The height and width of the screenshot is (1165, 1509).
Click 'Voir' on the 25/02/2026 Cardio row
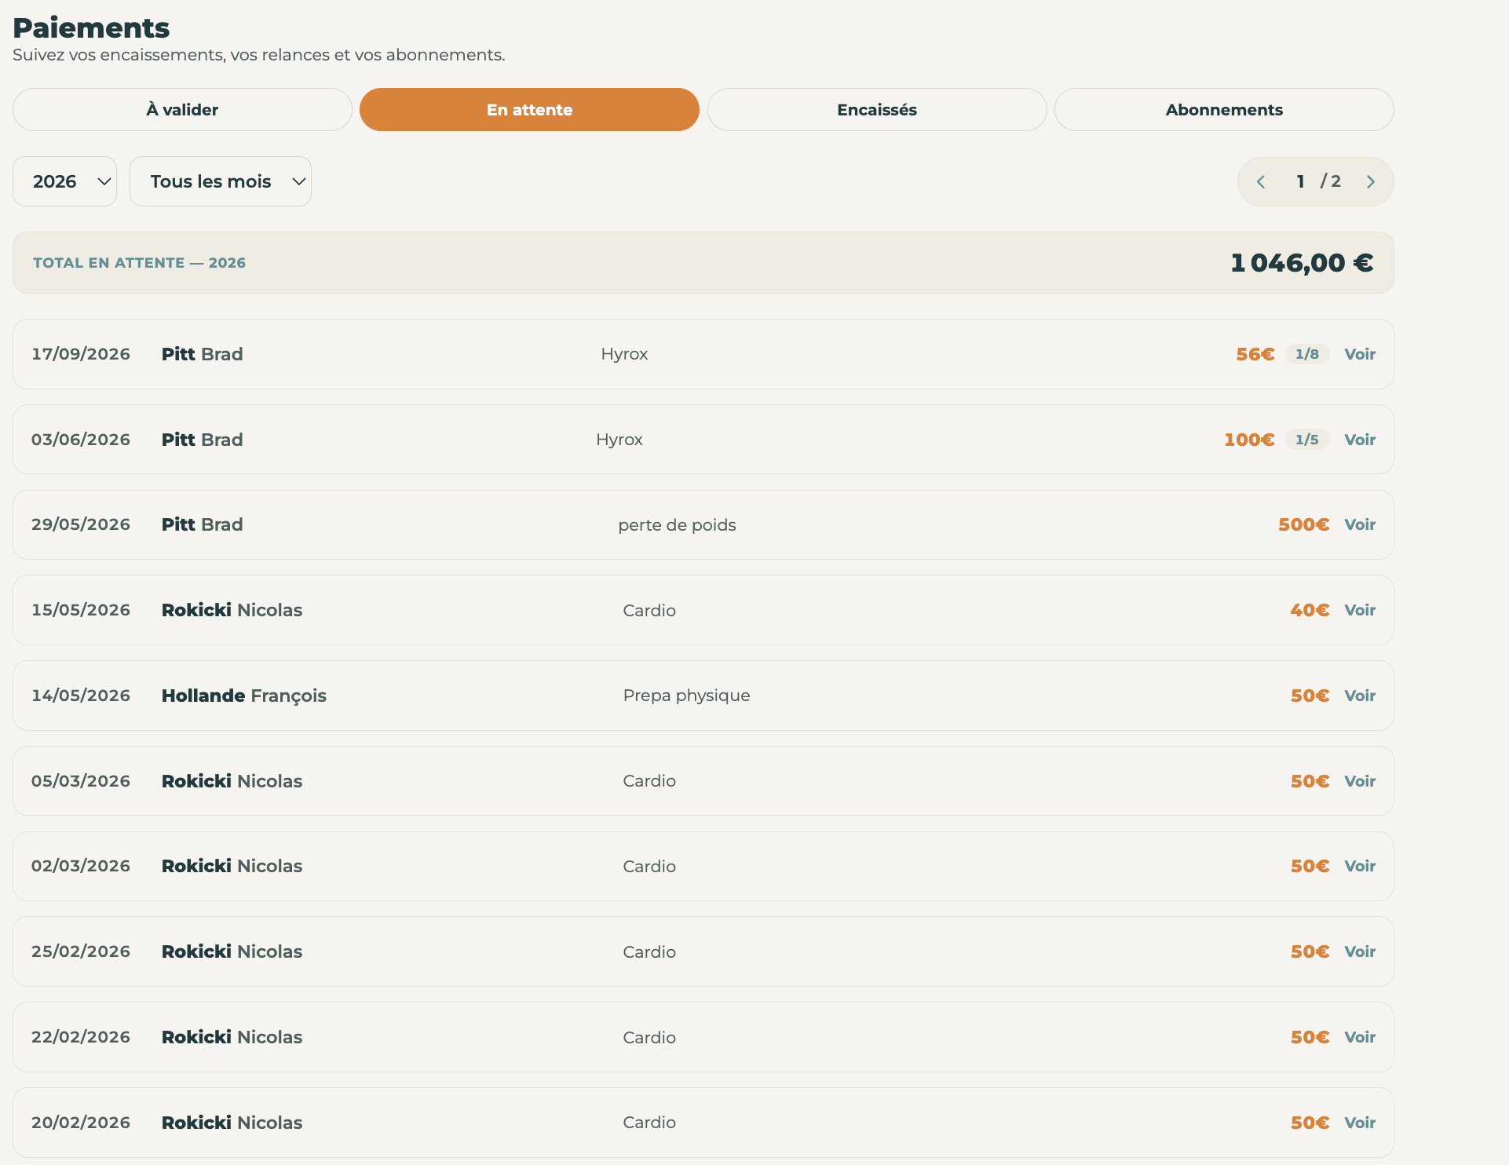[1360, 951]
